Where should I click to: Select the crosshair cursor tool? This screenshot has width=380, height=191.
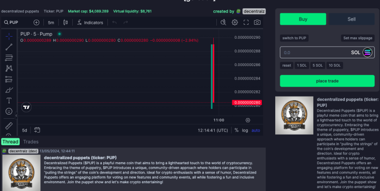point(9,36)
